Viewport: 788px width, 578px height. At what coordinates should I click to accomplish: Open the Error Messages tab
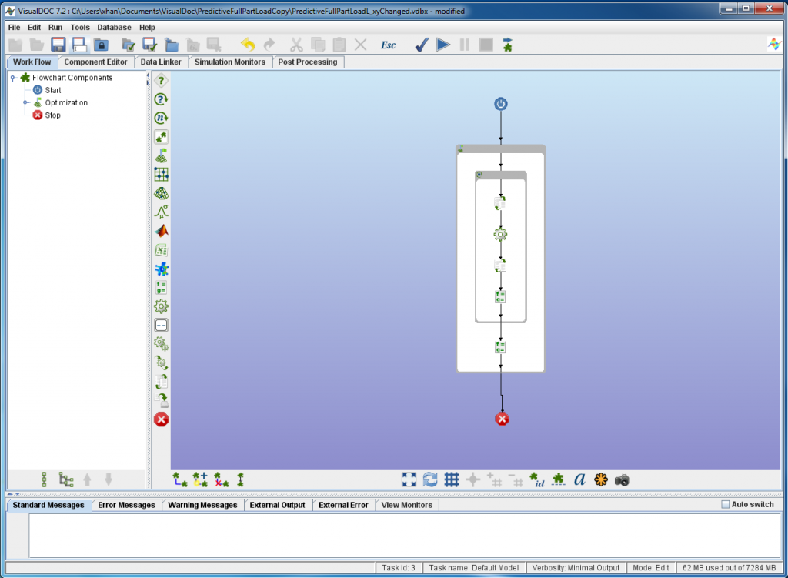(127, 505)
